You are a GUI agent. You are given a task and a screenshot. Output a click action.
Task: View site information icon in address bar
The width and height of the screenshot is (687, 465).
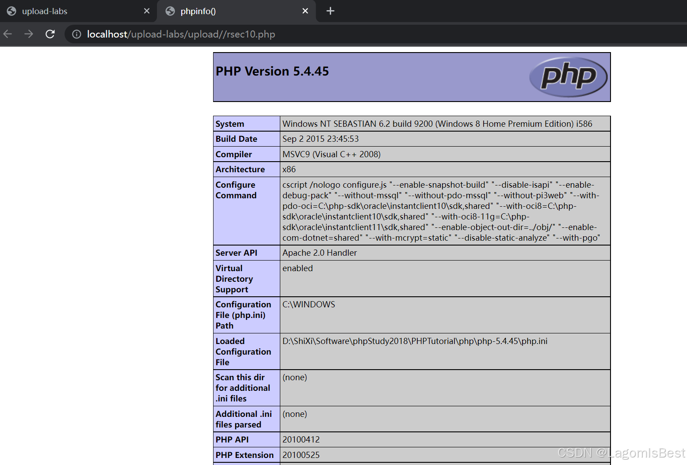click(x=76, y=34)
